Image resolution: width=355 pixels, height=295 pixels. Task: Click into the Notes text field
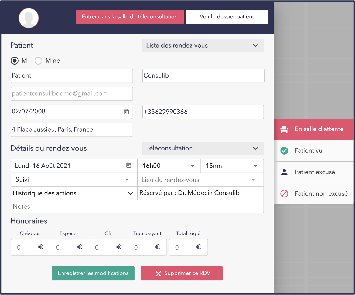click(137, 207)
